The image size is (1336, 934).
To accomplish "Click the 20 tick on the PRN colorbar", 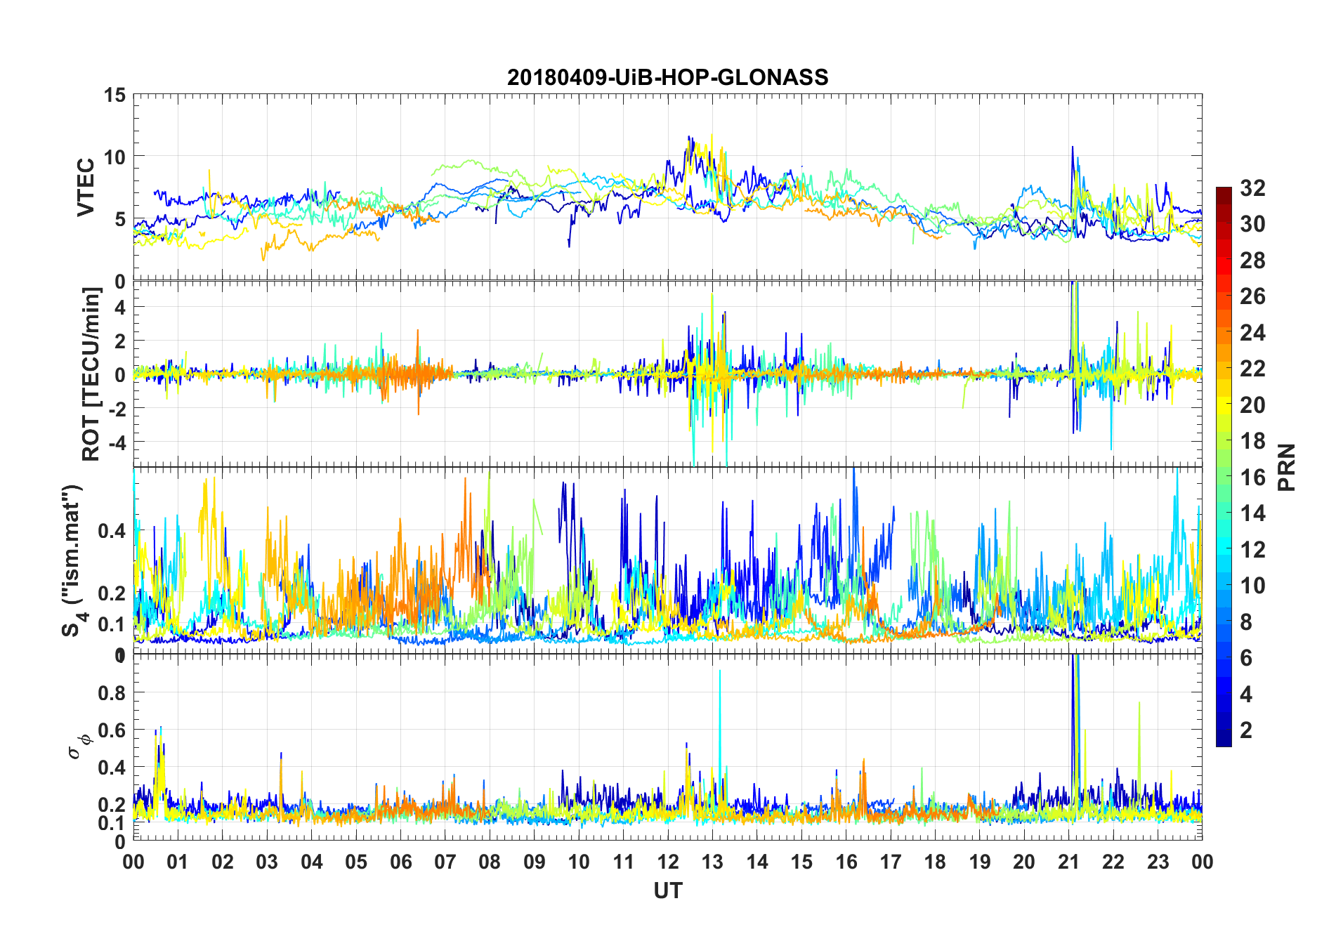I will click(1252, 404).
